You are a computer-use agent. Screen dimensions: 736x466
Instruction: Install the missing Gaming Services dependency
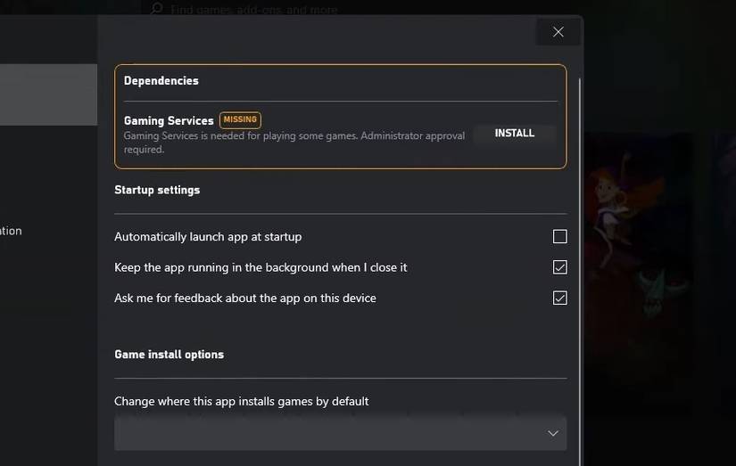pyautogui.click(x=515, y=134)
